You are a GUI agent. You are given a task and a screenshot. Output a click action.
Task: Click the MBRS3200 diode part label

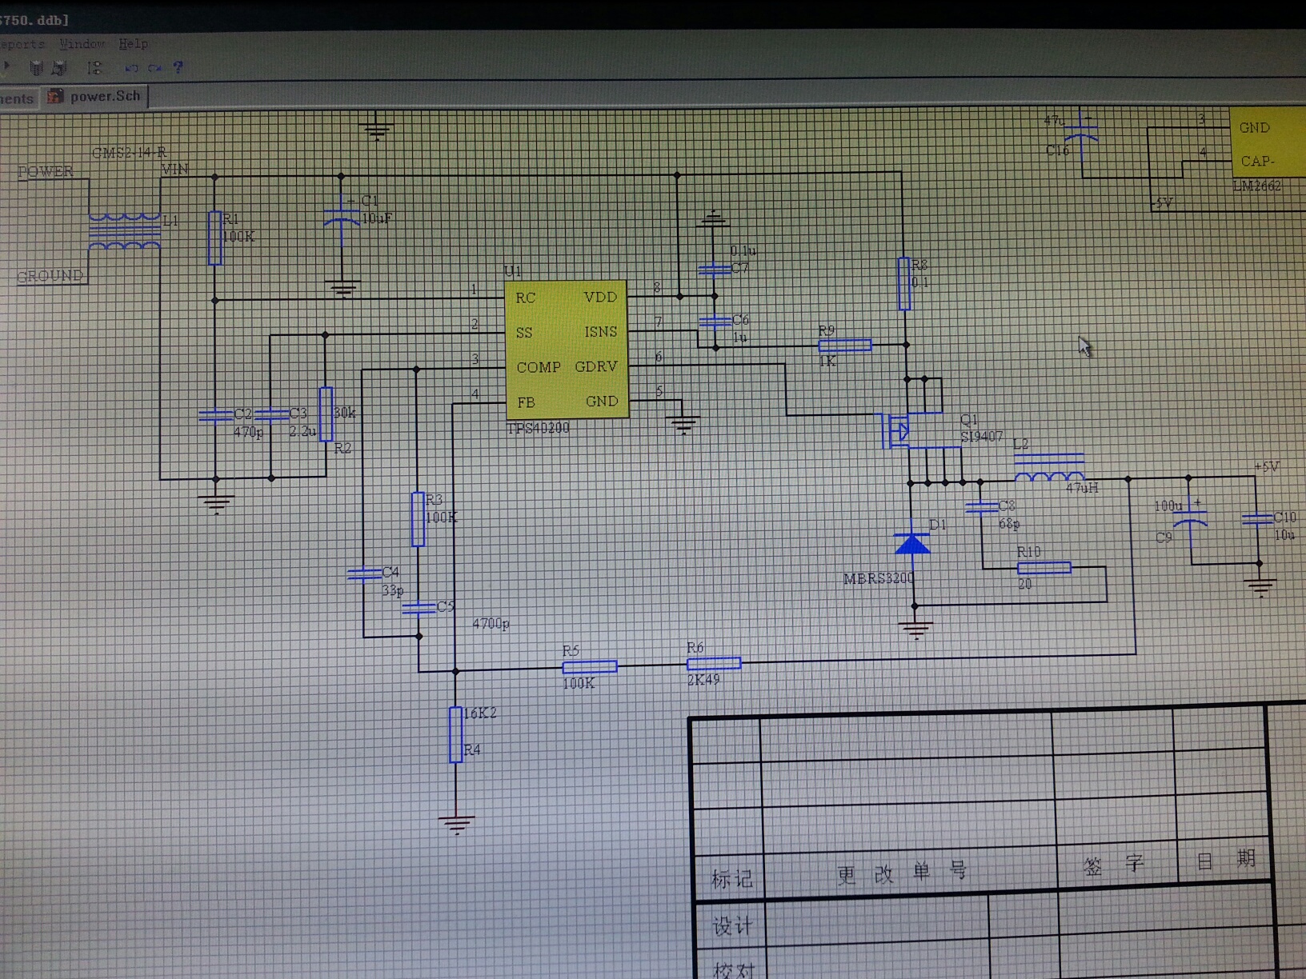point(879,578)
